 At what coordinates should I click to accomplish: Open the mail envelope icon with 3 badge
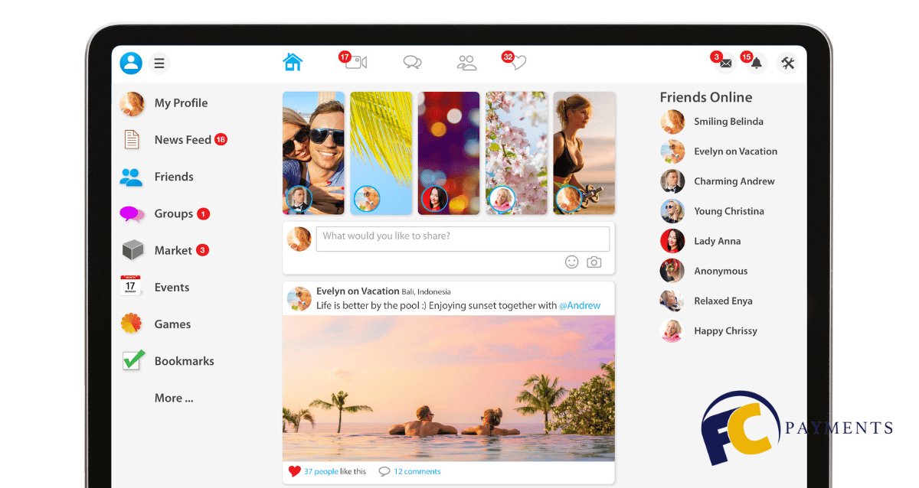725,63
